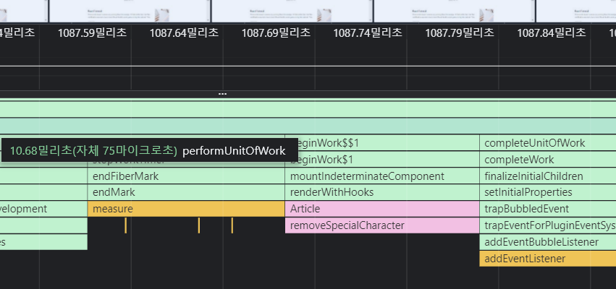Open the filmstrip screenshot above 1087.69밀리초
The height and width of the screenshot is (289, 616).
[292, 11]
